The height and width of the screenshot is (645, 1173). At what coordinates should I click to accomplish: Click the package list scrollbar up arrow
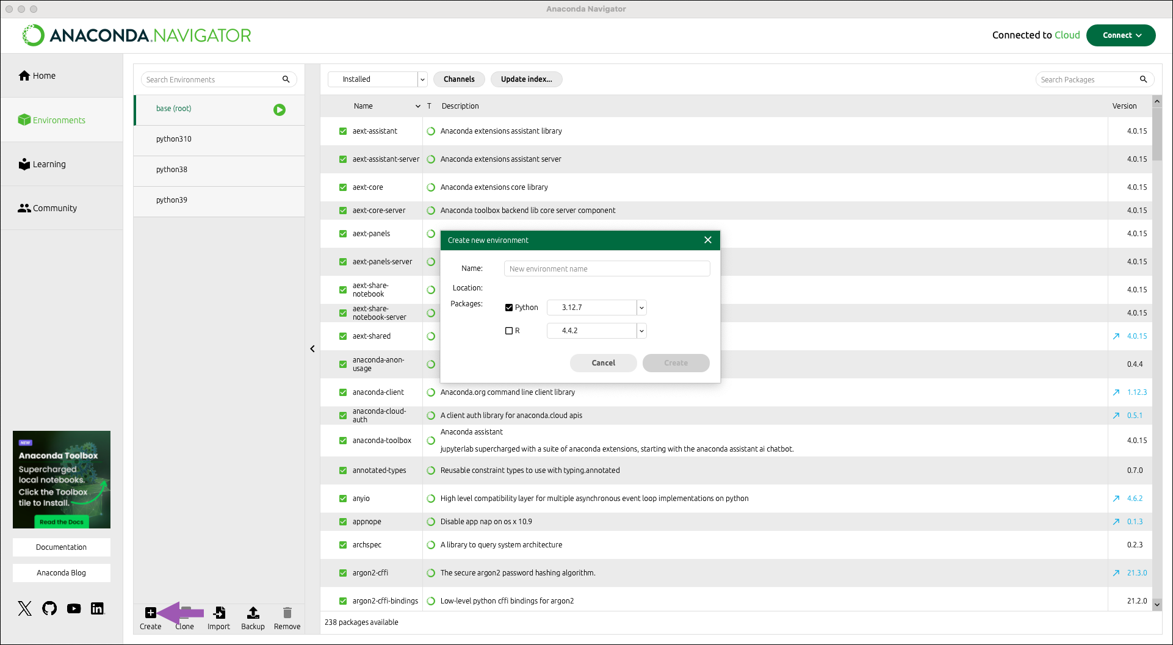click(x=1157, y=101)
